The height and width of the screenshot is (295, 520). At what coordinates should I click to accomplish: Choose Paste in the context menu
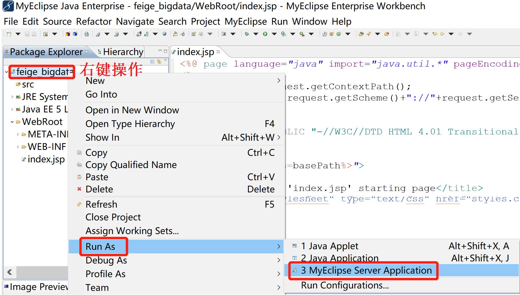[177, 177]
